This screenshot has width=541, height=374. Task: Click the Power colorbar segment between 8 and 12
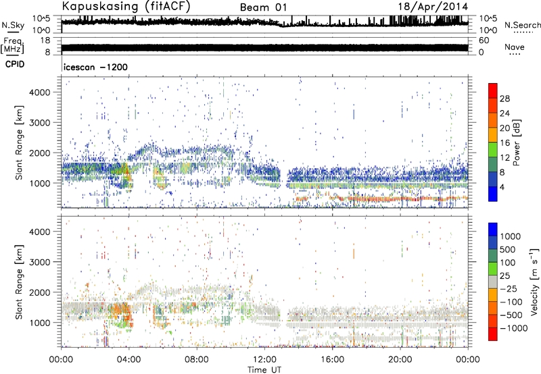coord(493,164)
